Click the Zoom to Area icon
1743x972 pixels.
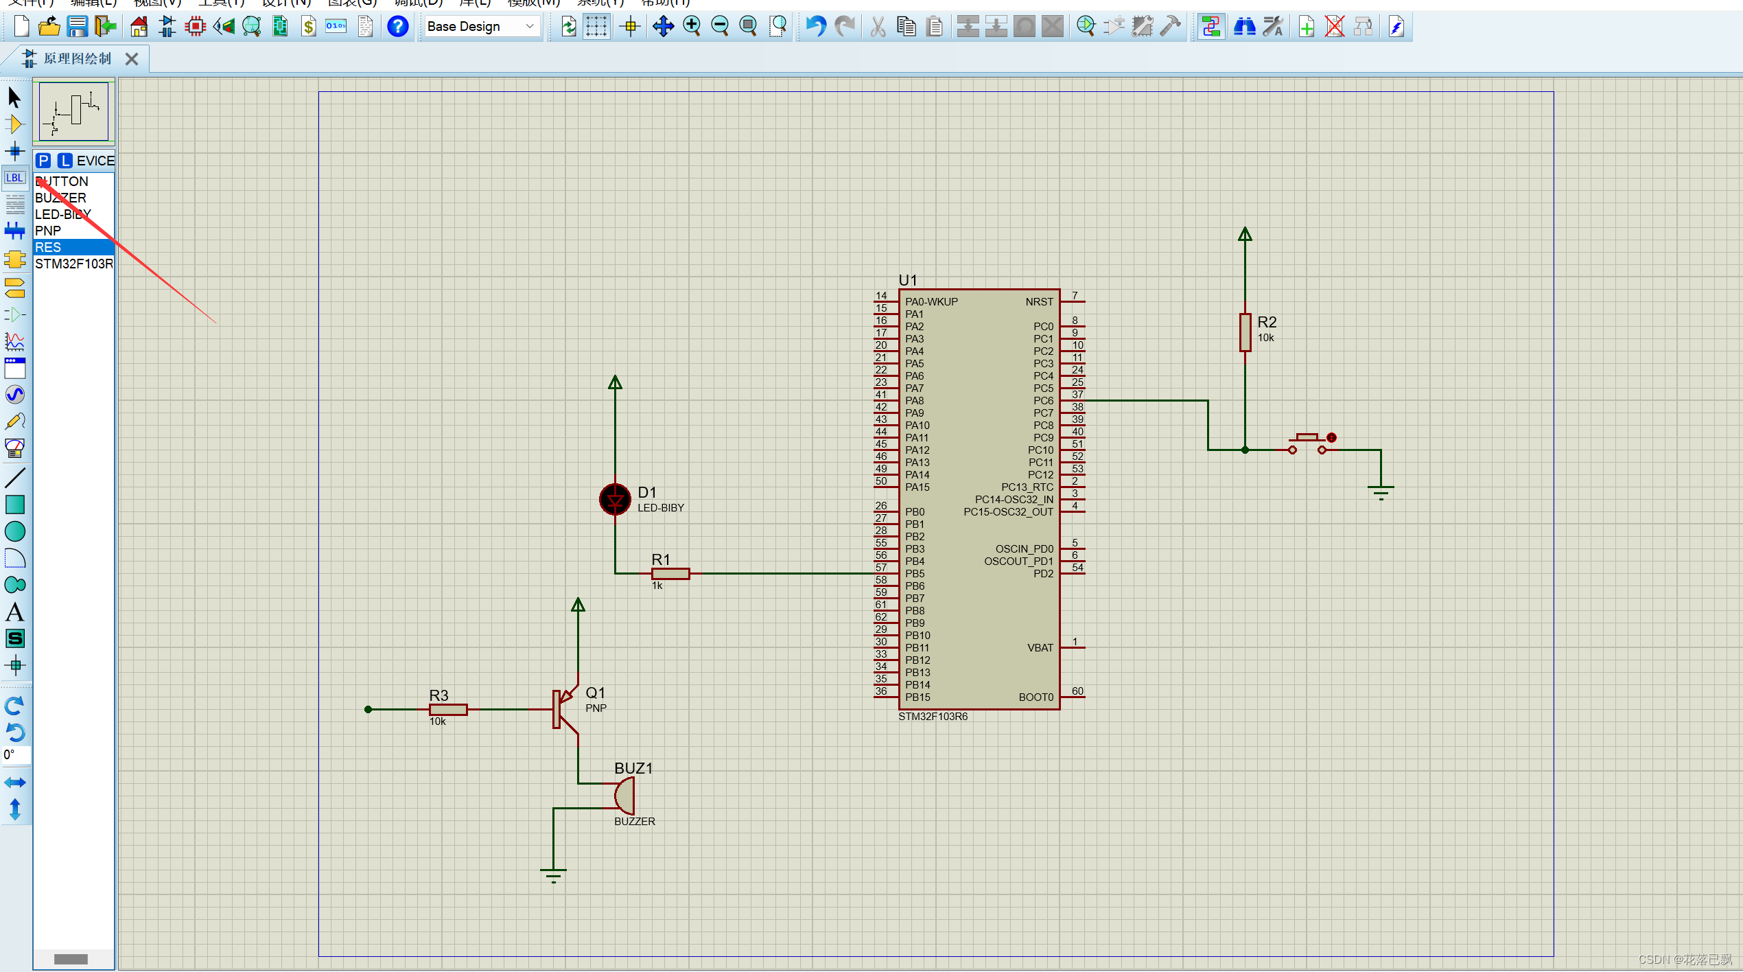coord(777,27)
